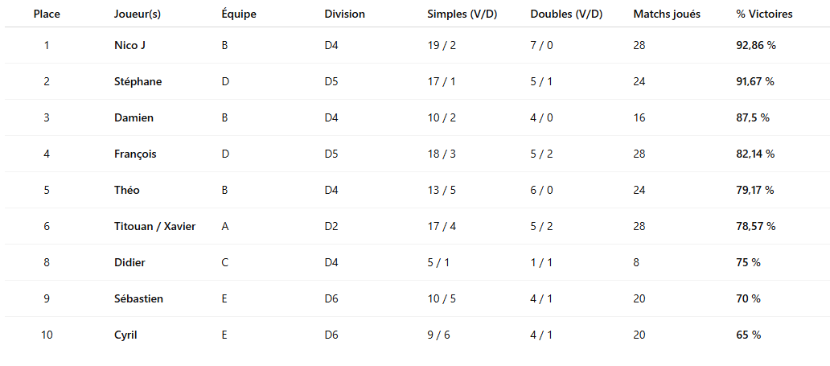Viewport: 830px width, 366px height.
Task: Click the 92,86 % win rate cell
Action: pos(755,45)
